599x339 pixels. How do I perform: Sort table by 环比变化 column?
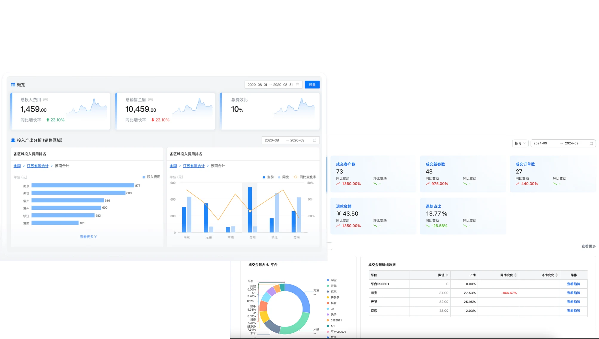click(x=556, y=275)
